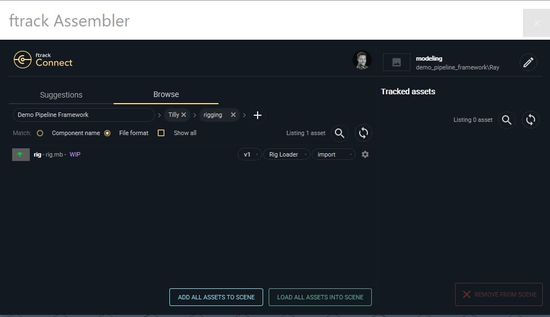The image size is (550, 317).
Task: Select File format match option
Action: [x=107, y=133]
